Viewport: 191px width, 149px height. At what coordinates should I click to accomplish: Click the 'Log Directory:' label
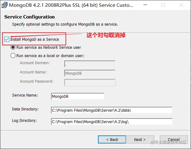(x=24, y=121)
